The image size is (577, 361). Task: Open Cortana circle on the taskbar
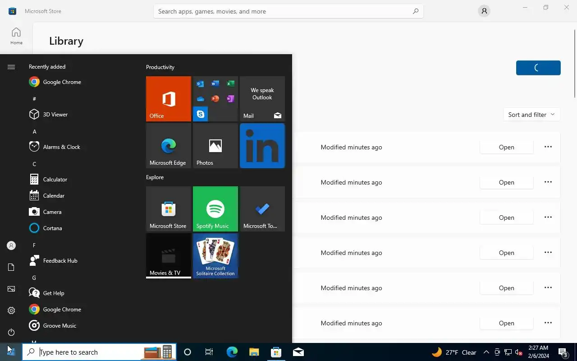click(188, 352)
